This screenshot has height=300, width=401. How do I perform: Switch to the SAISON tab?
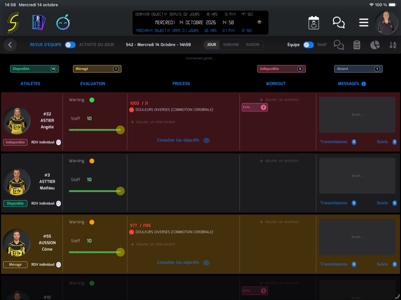(x=253, y=45)
